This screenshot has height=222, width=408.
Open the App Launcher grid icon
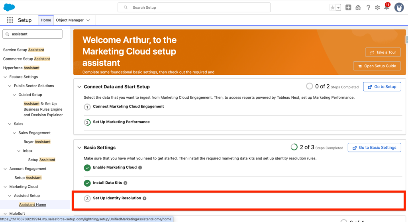coord(10,20)
